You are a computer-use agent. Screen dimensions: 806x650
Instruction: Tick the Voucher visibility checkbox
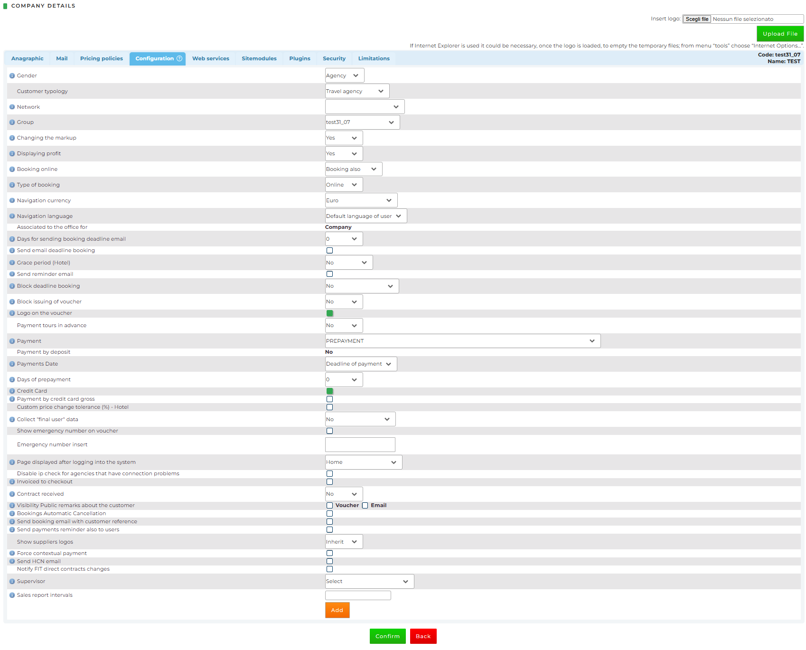click(329, 506)
